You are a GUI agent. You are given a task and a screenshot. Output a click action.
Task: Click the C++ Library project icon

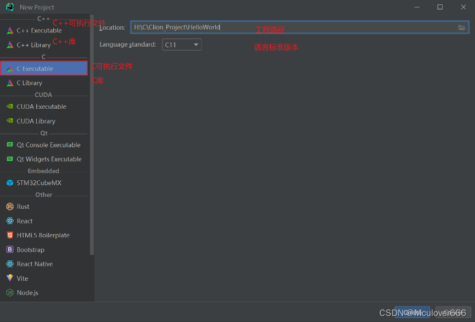click(10, 45)
